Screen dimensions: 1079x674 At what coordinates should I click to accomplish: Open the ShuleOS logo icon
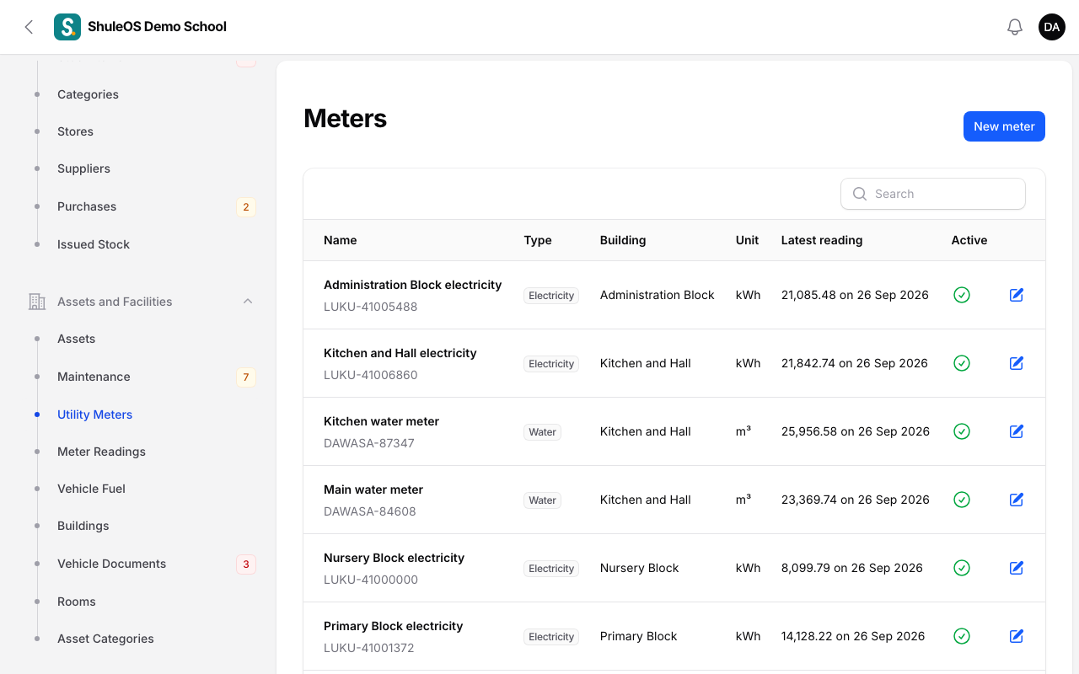67,27
